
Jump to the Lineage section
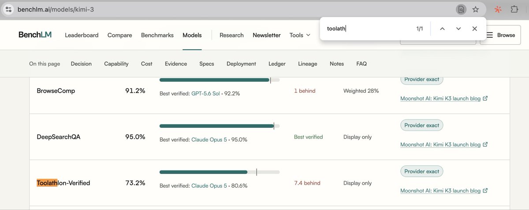(308, 64)
